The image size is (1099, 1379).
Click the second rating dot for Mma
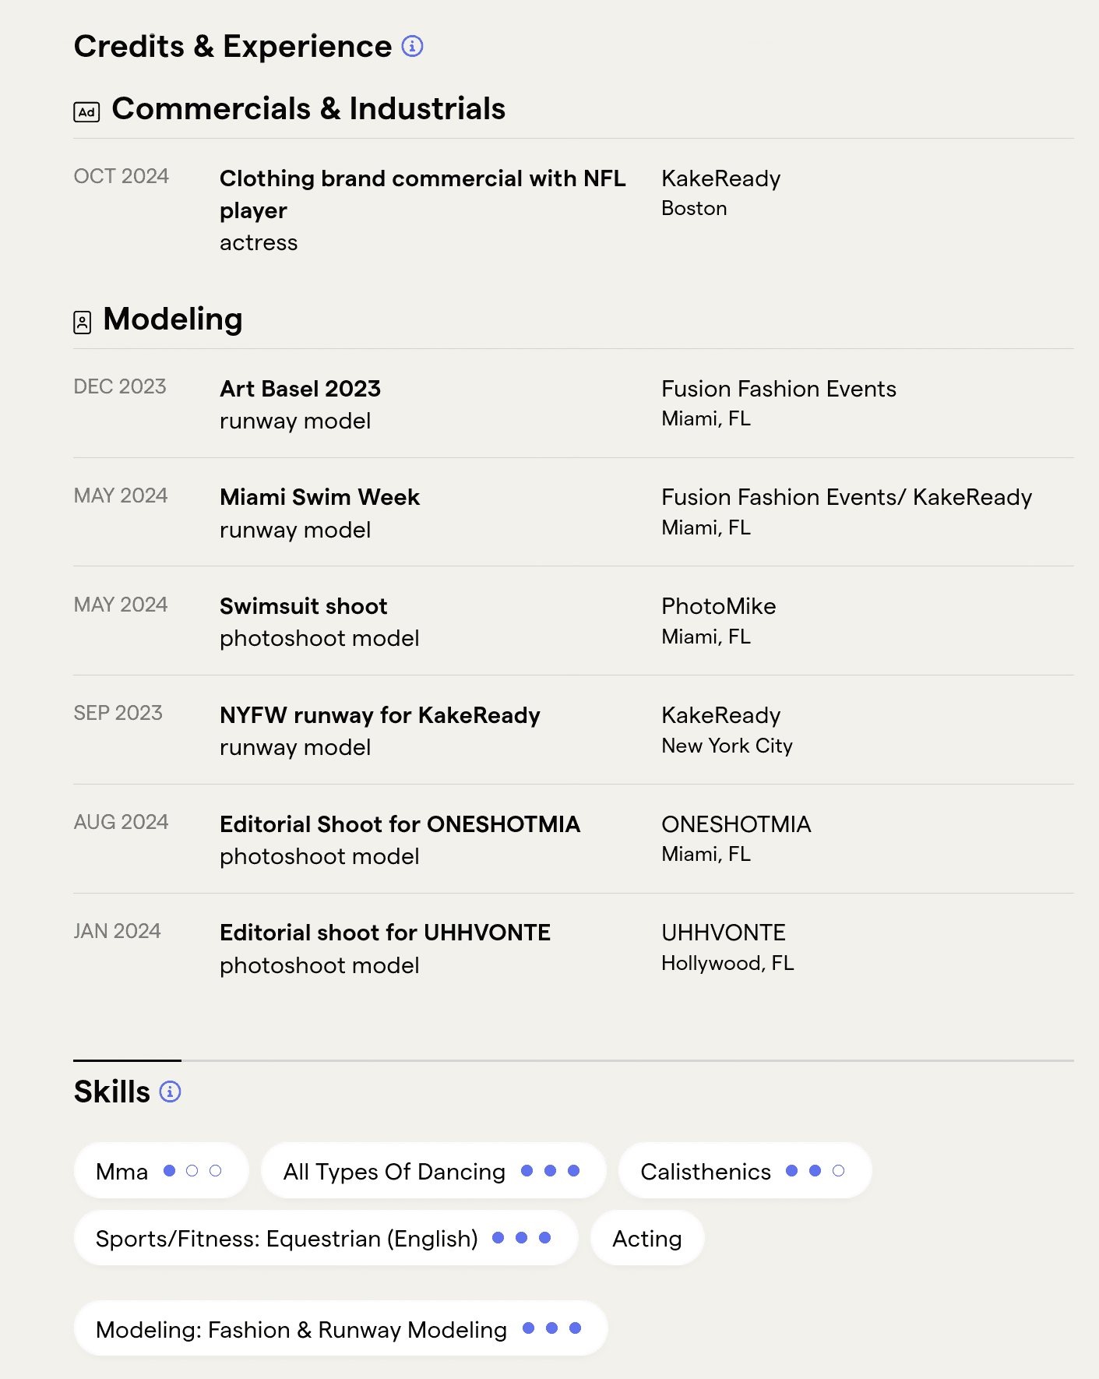(x=192, y=1171)
